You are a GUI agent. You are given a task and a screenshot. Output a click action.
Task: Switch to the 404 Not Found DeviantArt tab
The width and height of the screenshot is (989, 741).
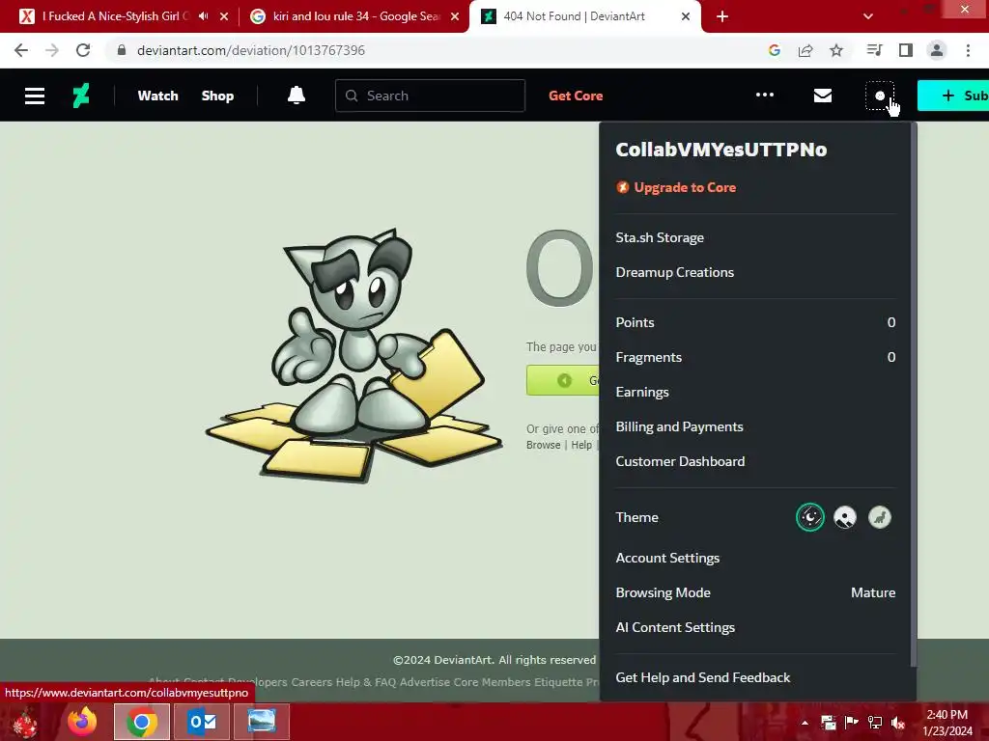tap(584, 16)
